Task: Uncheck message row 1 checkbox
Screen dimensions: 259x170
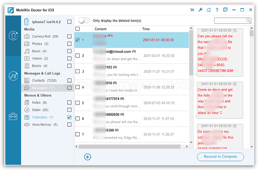Action: pyautogui.click(x=77, y=40)
